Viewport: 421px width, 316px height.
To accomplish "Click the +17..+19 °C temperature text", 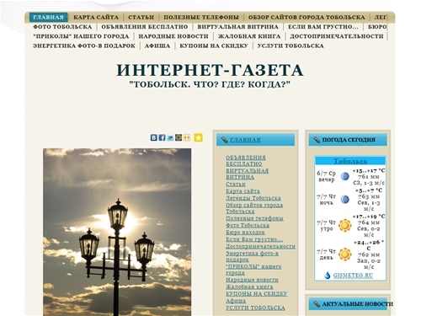I will tap(369, 217).
